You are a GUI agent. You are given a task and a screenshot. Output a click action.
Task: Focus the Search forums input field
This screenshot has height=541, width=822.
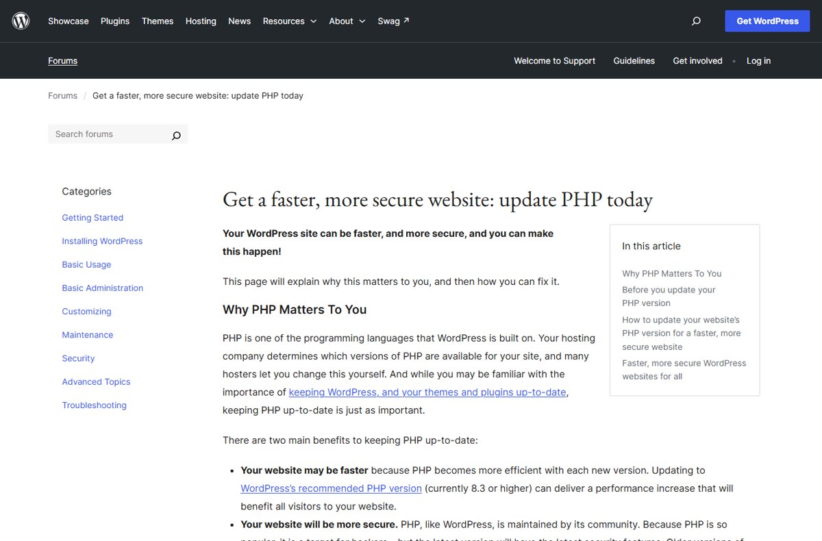pyautogui.click(x=110, y=134)
